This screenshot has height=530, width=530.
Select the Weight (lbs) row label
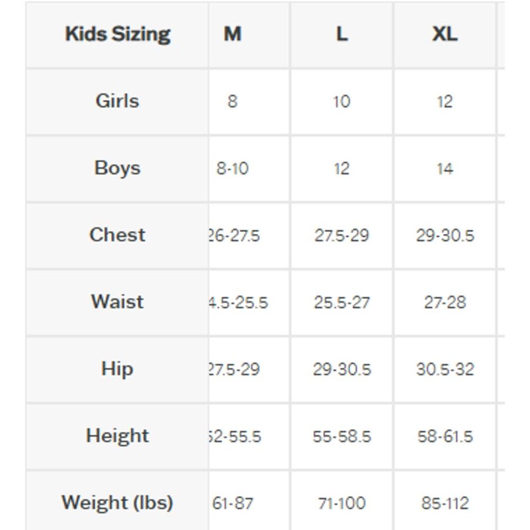pos(117,502)
